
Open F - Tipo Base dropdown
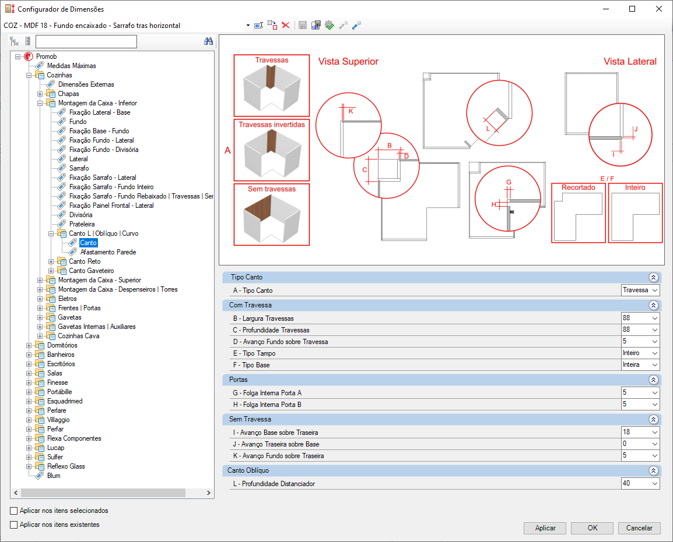coord(654,364)
